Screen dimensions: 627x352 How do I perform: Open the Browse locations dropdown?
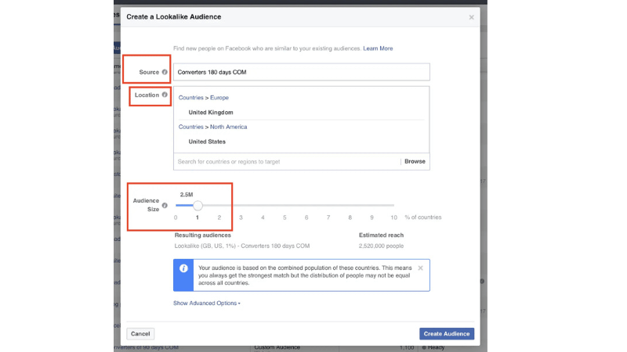(x=415, y=161)
